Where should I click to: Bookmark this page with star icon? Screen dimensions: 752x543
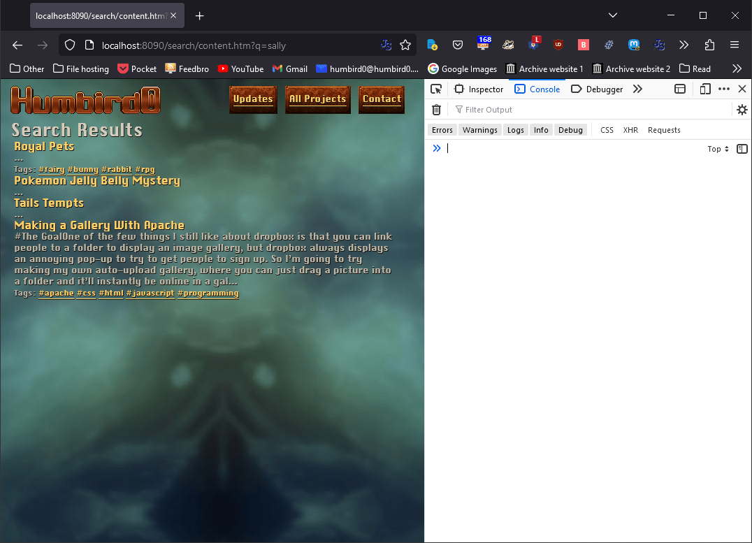(x=405, y=45)
